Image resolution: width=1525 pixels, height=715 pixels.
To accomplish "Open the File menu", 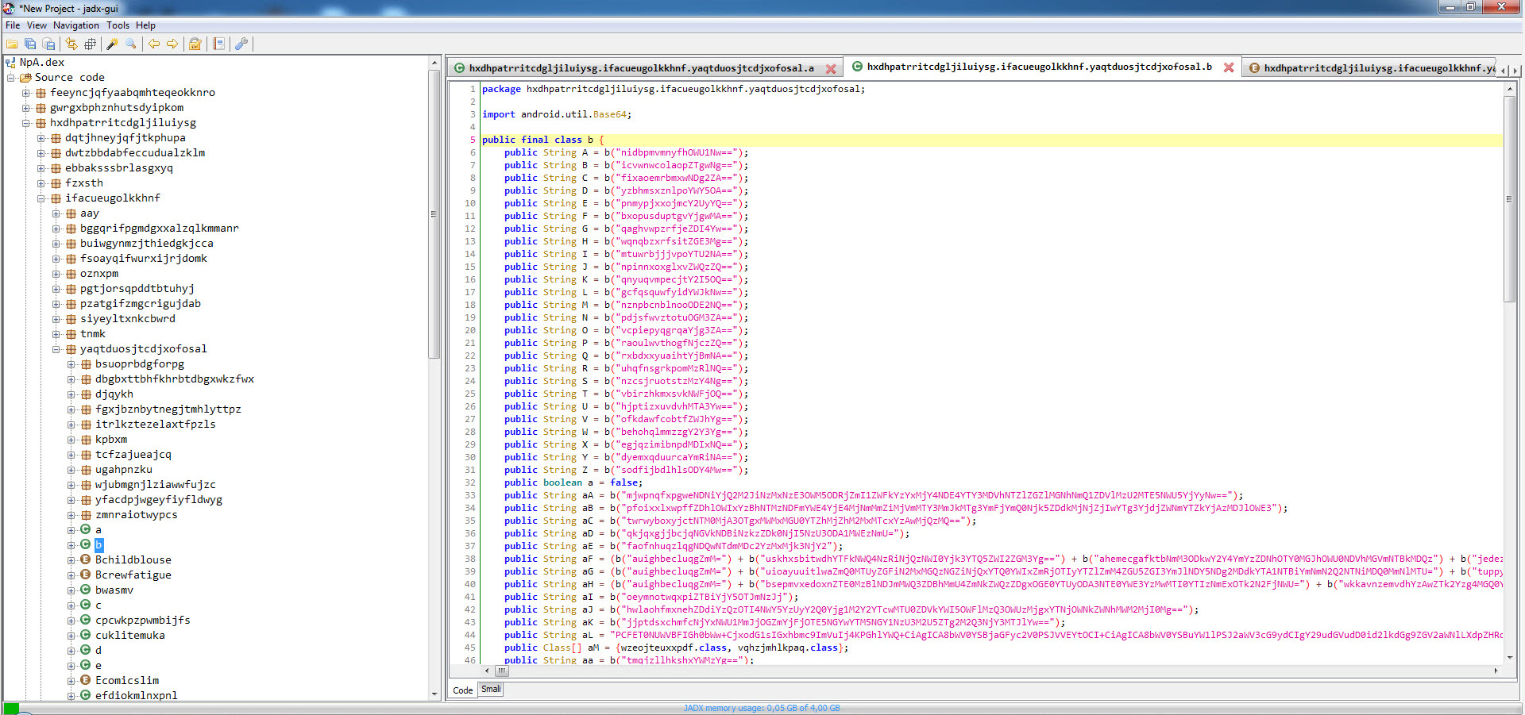I will [x=13, y=25].
